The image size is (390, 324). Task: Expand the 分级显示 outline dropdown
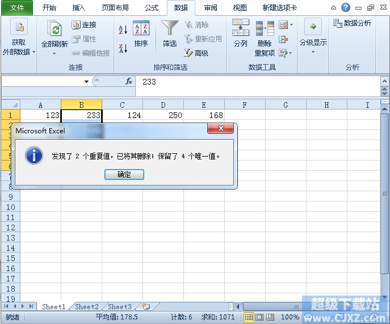point(313,52)
